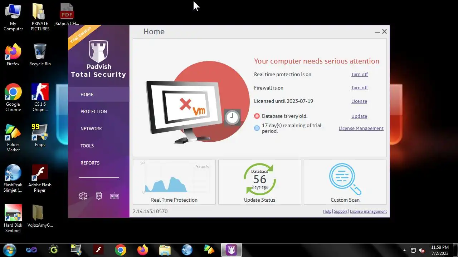Click the Help link in footer
458x257 pixels.
point(327,211)
